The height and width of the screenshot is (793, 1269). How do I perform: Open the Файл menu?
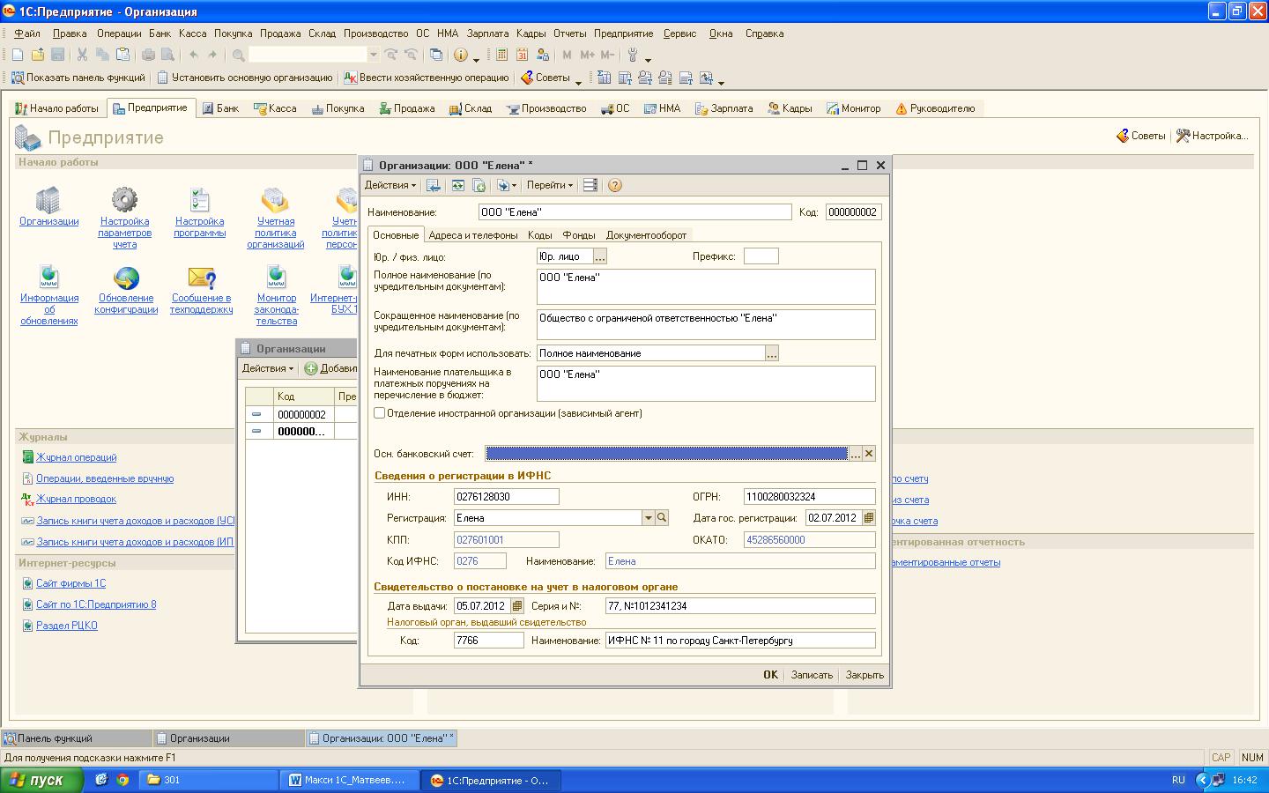pos(27,33)
